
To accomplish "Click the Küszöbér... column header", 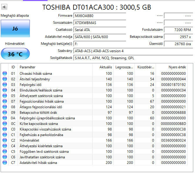I will coord(145,67).
